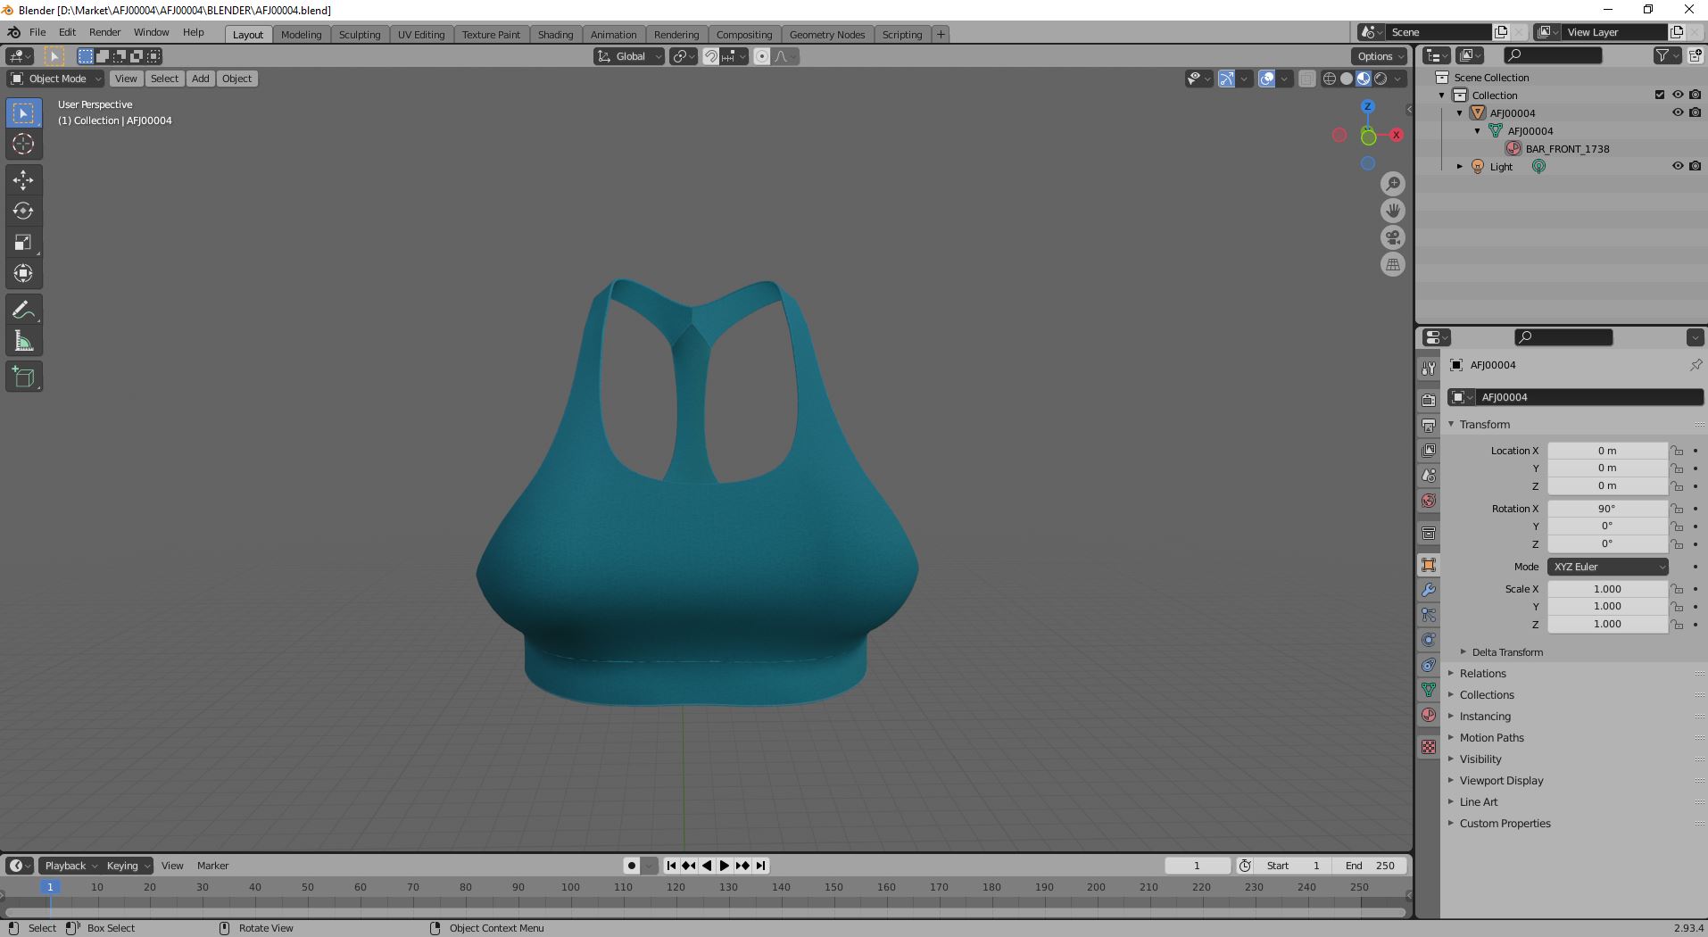Toggle X-Ray mode in the viewport header
This screenshot has height=937, width=1708.
[1306, 79]
